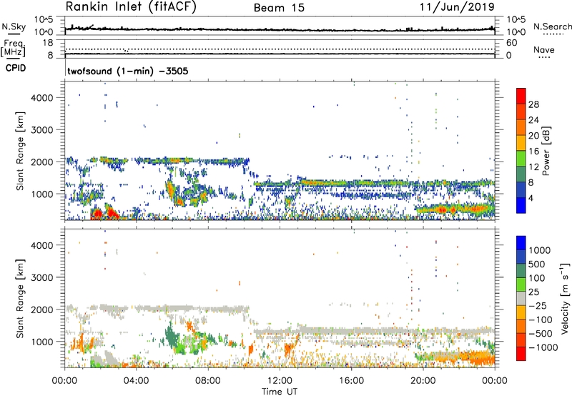The image size is (572, 396).
Task: Click the "Nave" legend label
Action: (x=544, y=50)
